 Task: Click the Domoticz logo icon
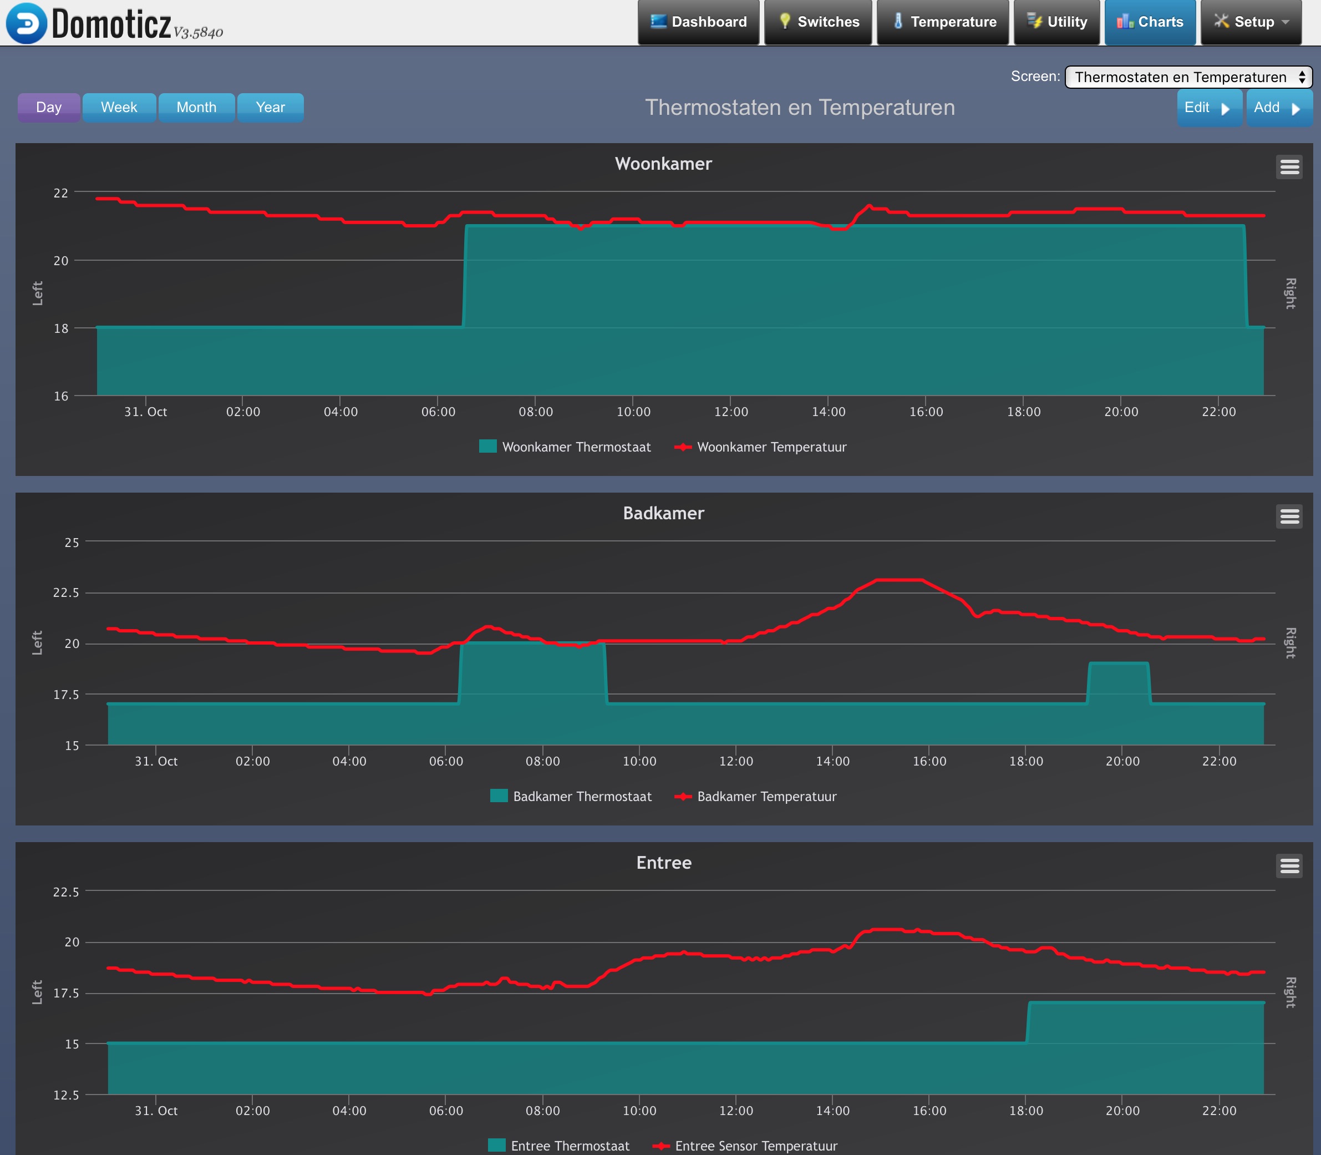(x=26, y=23)
